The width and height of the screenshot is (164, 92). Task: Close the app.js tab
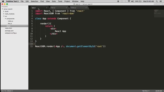(x=47, y=8)
